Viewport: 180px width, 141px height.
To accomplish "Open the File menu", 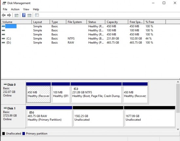I will [x=5, y=9].
